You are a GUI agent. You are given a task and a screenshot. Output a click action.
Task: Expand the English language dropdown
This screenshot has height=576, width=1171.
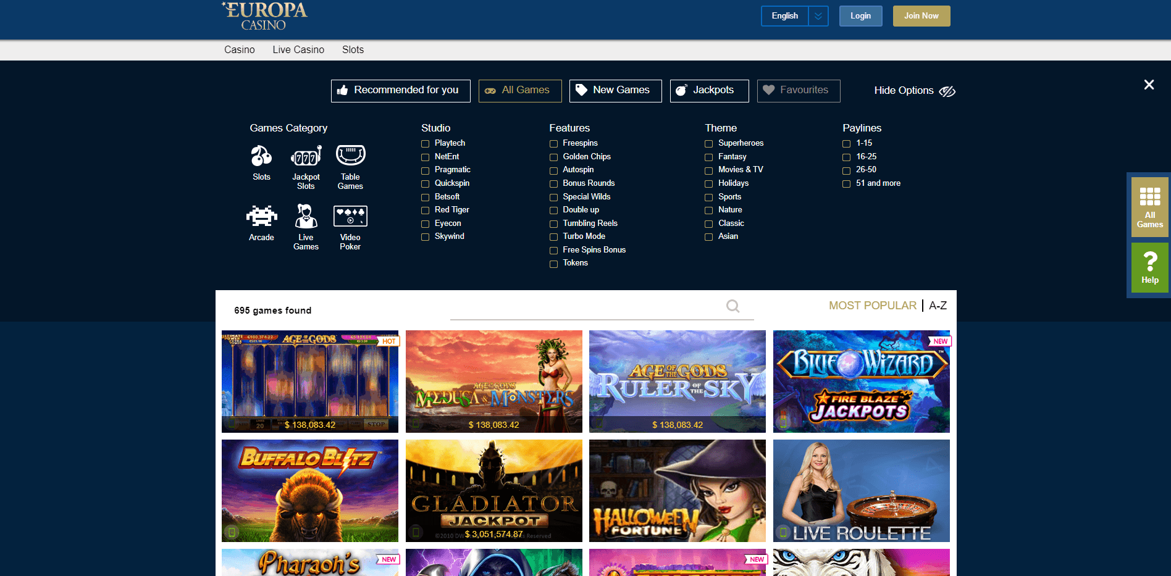[818, 16]
